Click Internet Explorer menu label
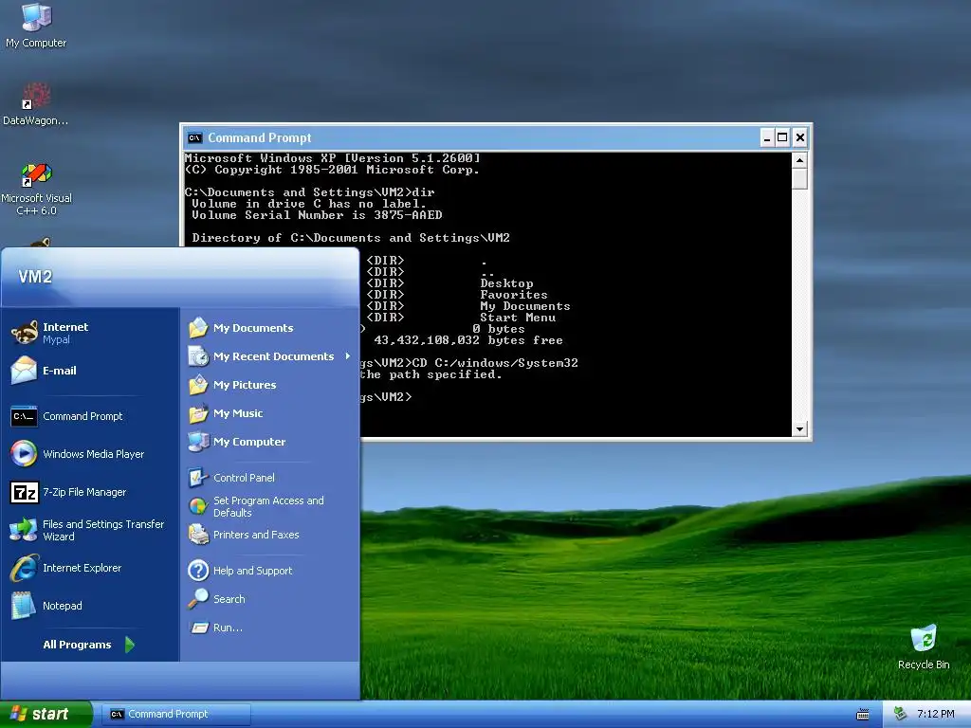 (82, 568)
